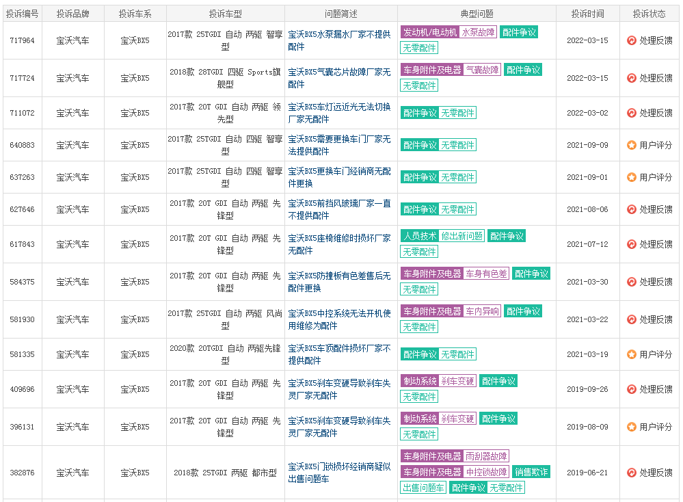The width and height of the screenshot is (683, 502).
Task: Open the 宝沃BX5水泵漏水厂家不提供配件 complaint link
Action: click(339, 40)
